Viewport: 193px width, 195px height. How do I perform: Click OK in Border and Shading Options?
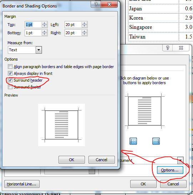pyautogui.click(x=72, y=160)
